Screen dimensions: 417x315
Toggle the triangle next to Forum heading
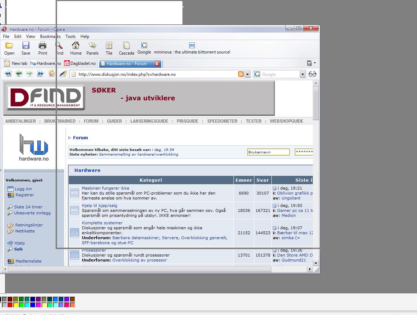[x=70, y=137]
